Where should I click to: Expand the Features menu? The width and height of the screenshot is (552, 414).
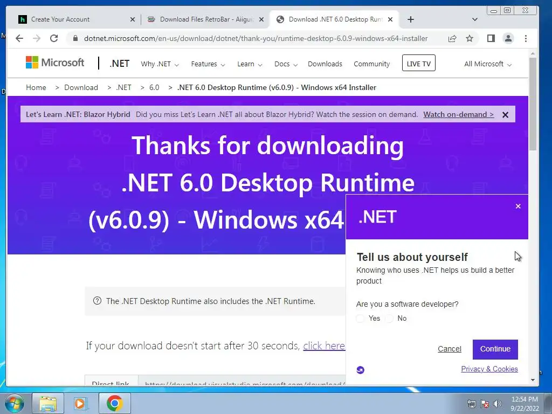click(208, 64)
